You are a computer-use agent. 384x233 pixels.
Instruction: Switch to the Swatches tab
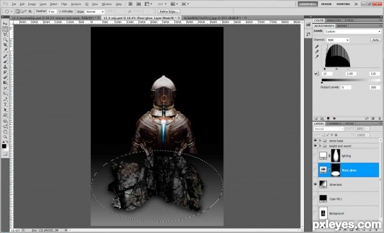click(334, 20)
